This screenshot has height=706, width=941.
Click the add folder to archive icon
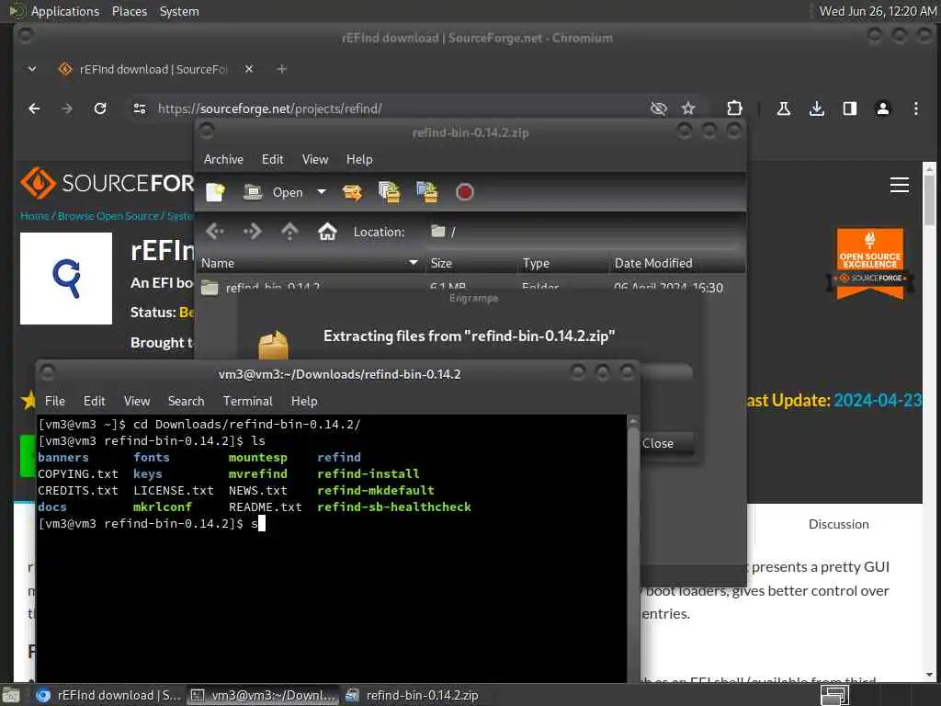[x=426, y=192]
